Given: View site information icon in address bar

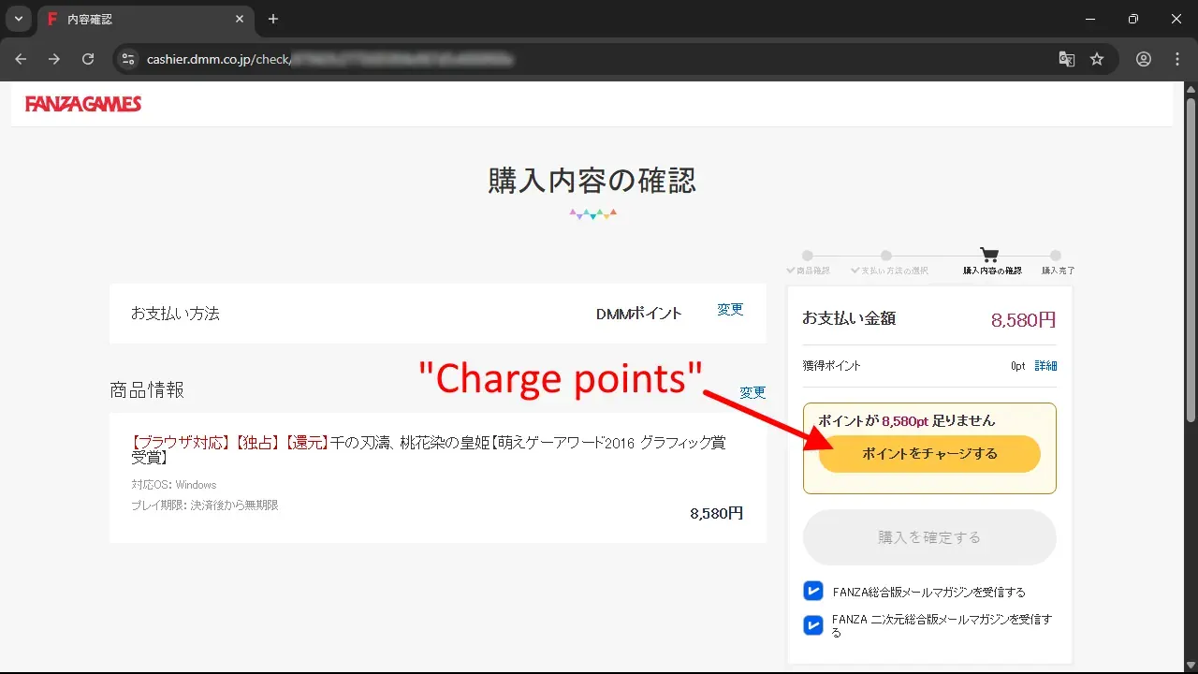Looking at the screenshot, I should (x=128, y=59).
